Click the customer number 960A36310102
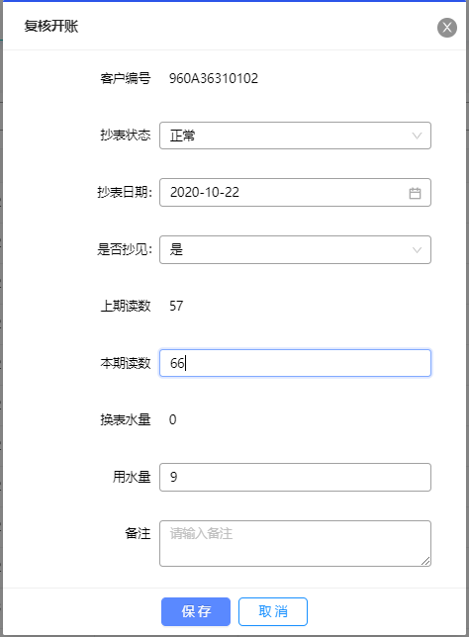This screenshot has width=469, height=637. pos(214,78)
